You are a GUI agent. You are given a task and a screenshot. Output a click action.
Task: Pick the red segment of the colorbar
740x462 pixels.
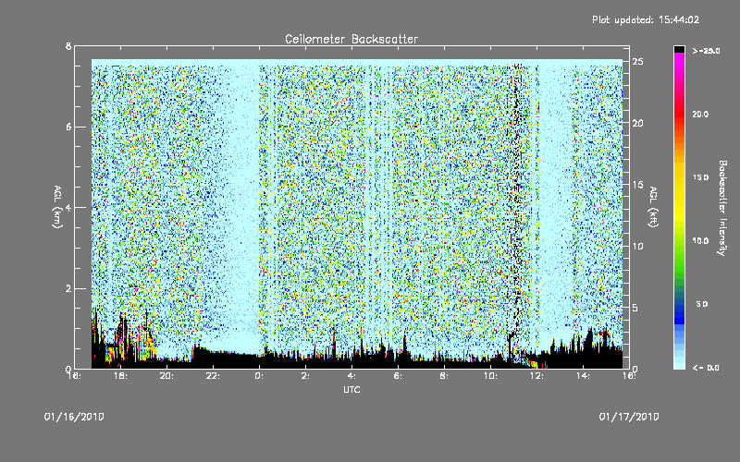pyautogui.click(x=679, y=113)
